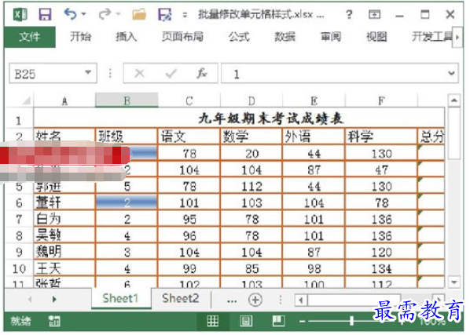
Task: Switch to the 审阅 ribbon tab
Action: click(x=331, y=37)
